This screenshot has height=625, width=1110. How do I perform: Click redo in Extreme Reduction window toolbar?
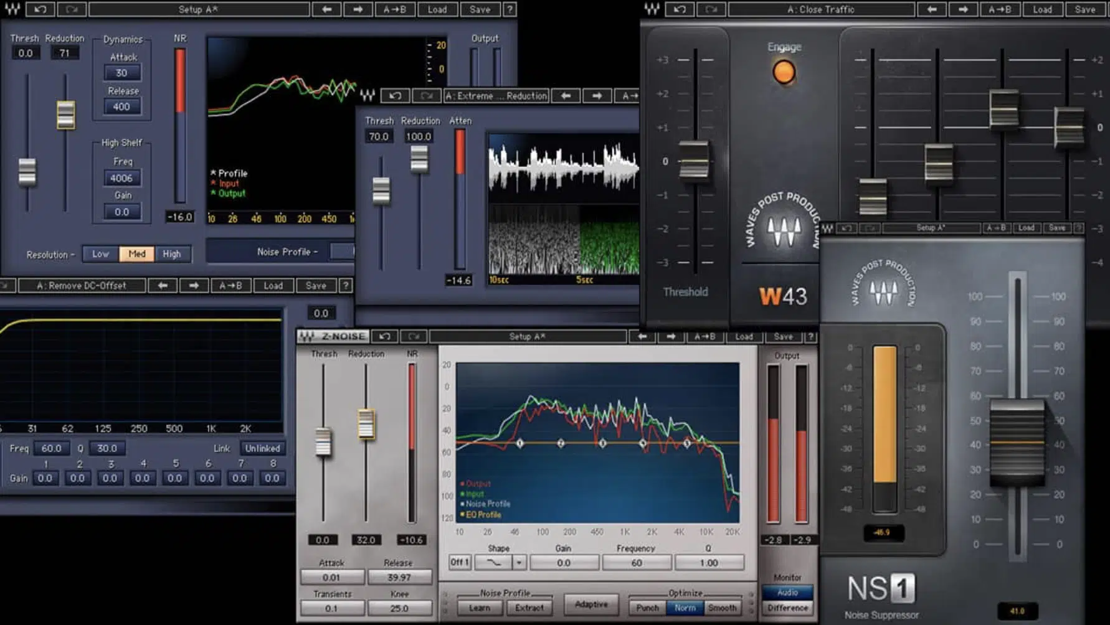(x=426, y=96)
